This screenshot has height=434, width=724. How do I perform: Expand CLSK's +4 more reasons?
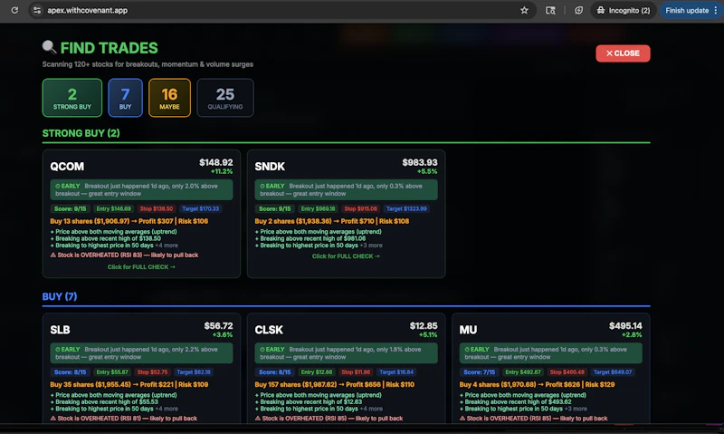point(371,409)
